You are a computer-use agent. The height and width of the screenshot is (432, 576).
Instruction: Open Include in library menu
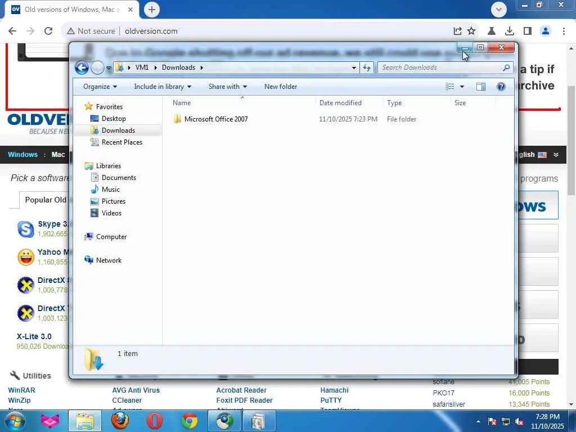(x=163, y=87)
